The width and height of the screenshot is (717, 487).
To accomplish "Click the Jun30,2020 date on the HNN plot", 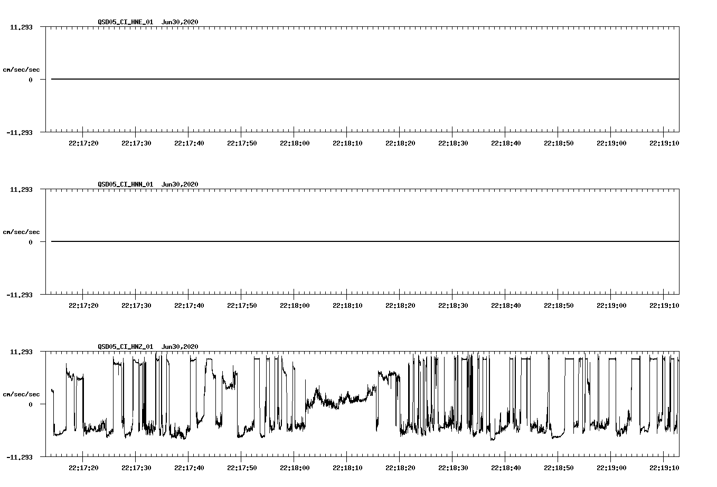I will point(180,184).
